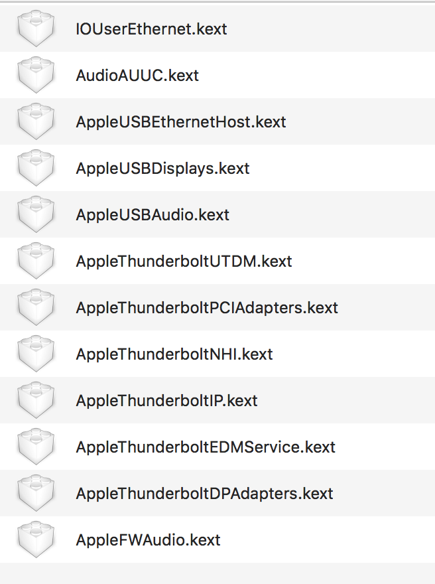Select the AppleThunderboltUTDM.kext name

[x=184, y=261]
